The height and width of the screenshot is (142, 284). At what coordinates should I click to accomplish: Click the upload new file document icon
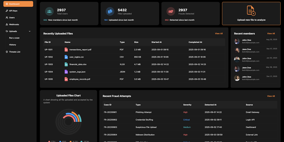click(x=251, y=11)
